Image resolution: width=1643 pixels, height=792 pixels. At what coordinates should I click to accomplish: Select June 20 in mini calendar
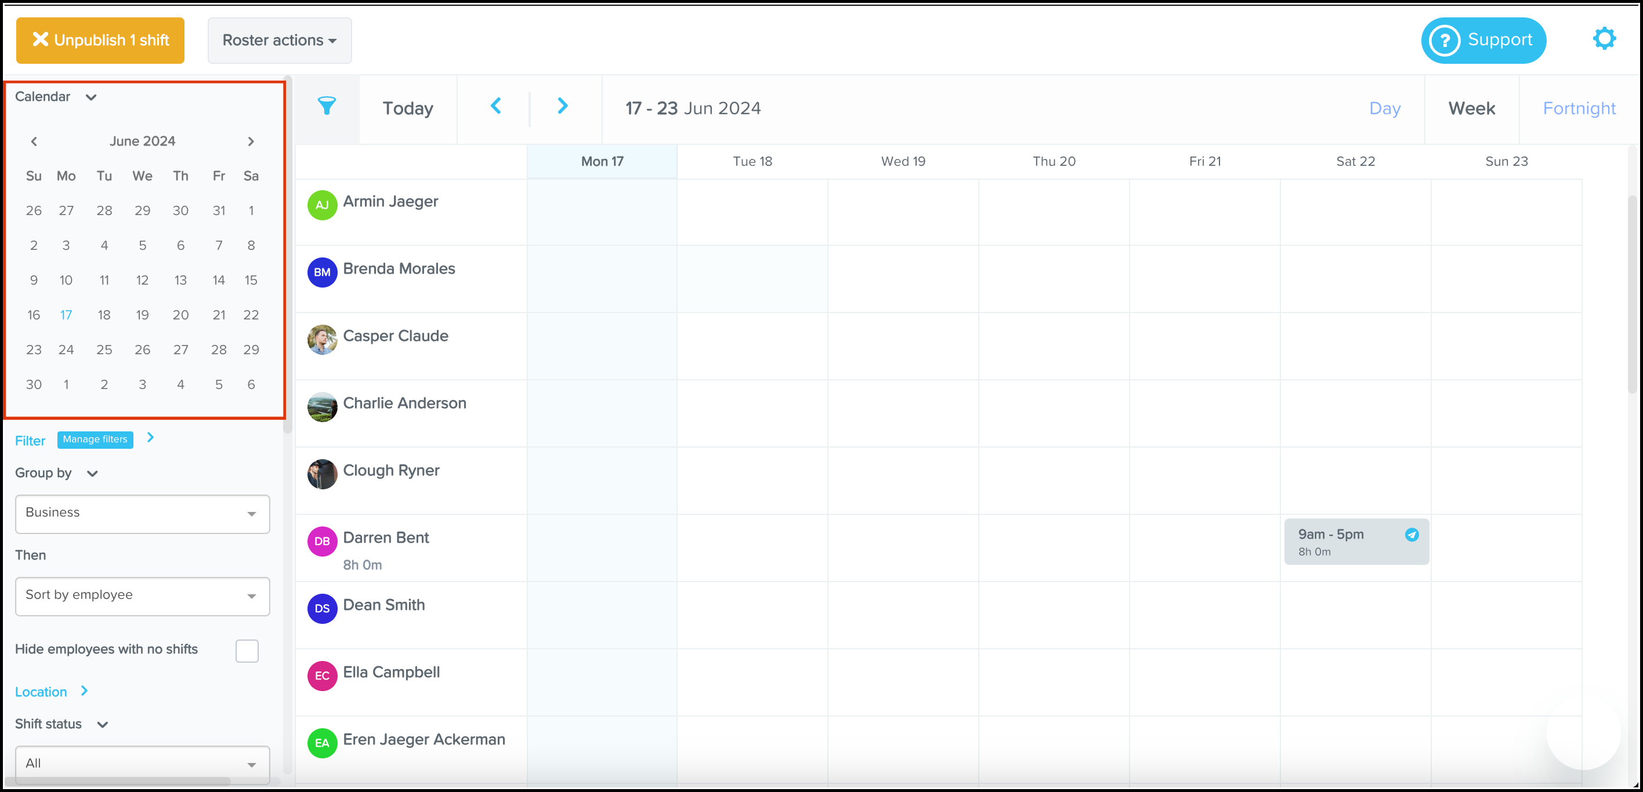pyautogui.click(x=180, y=315)
